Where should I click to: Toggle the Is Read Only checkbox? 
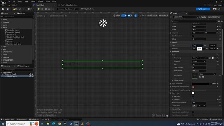(x=193, y=96)
